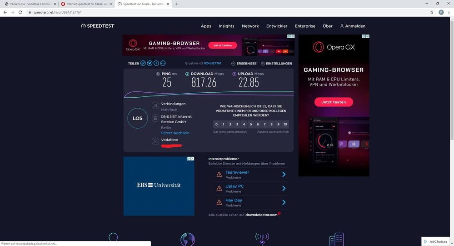Image resolution: width=454 pixels, height=246 pixels.
Task: Close the EBS Universität ad
Action: [192, 159]
